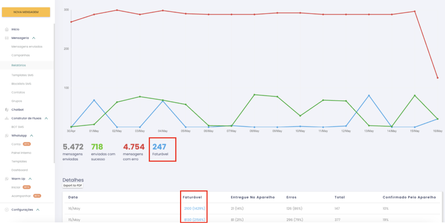The image size is (445, 224).
Task: Open Relatórios in the sidebar
Action: tap(19, 65)
